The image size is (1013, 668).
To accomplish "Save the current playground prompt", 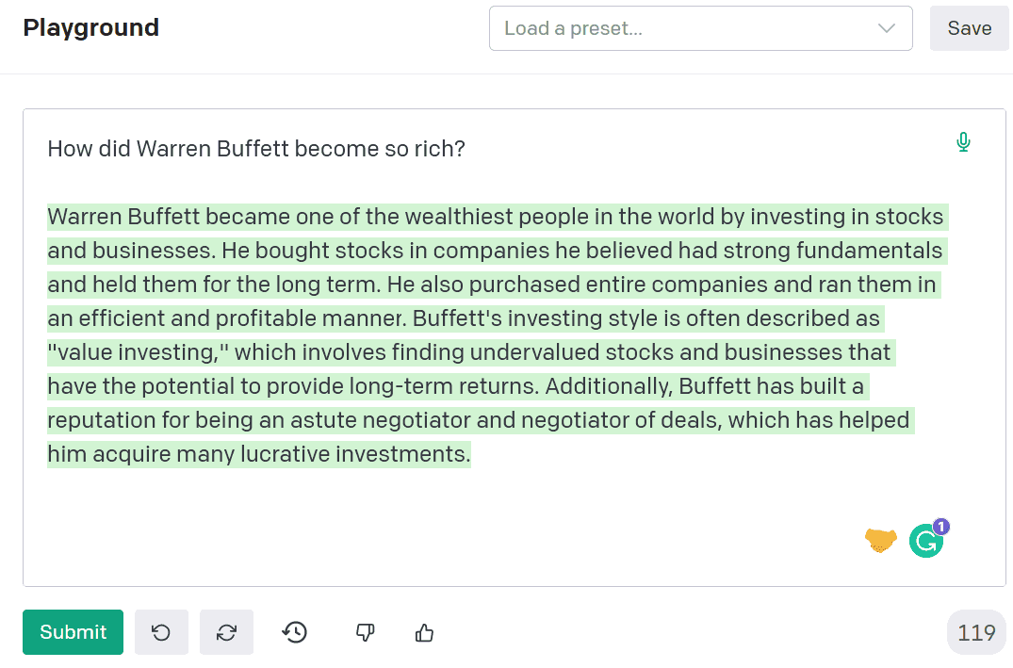I will pos(969,28).
